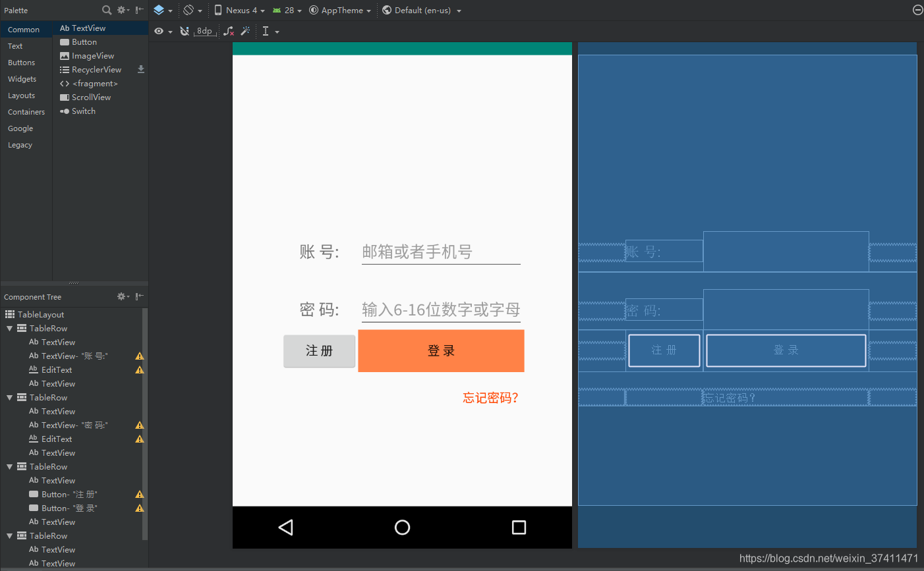
Task: Click the zoom out minus icon
Action: point(917,10)
